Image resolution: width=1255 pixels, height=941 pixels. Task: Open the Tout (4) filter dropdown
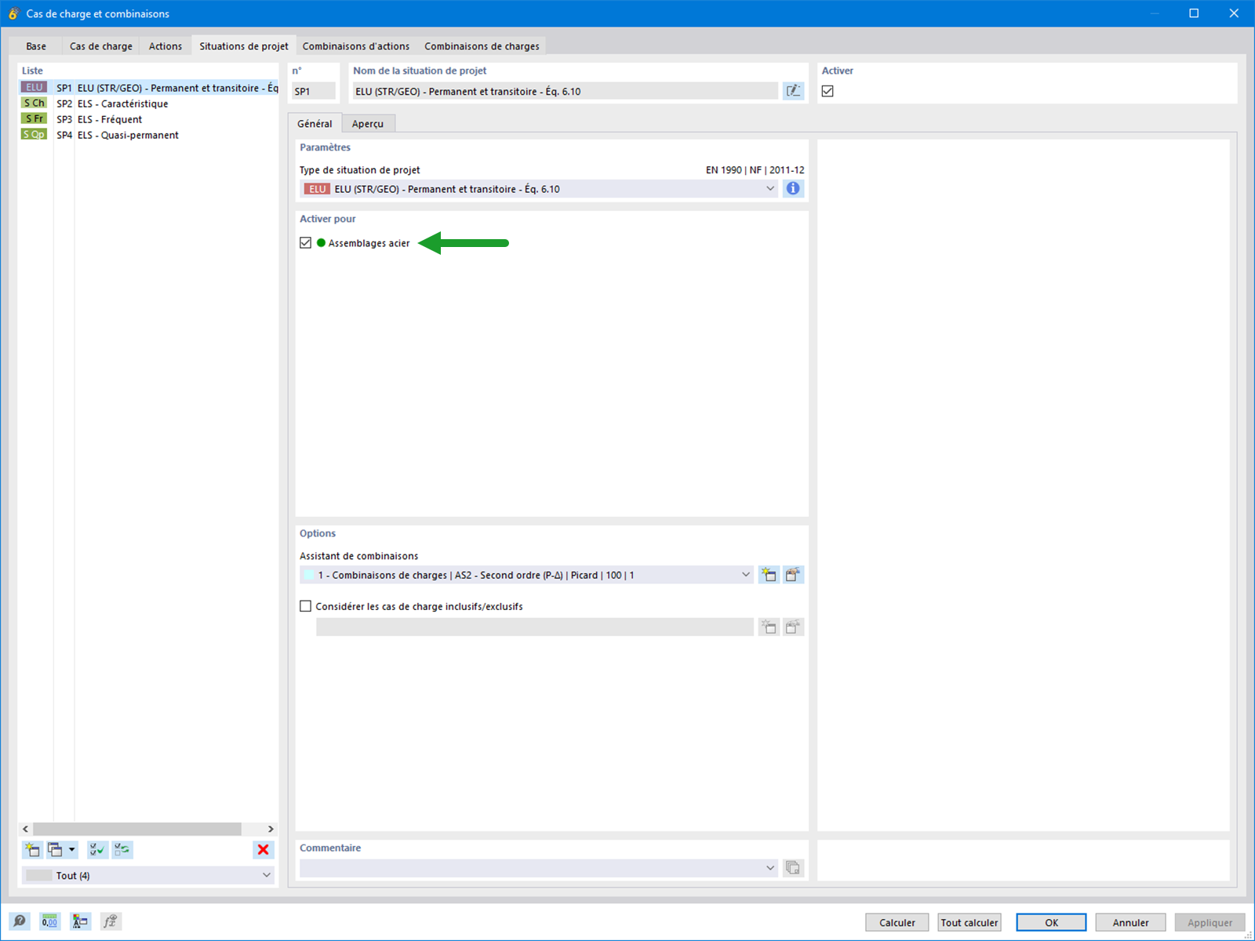pos(266,875)
